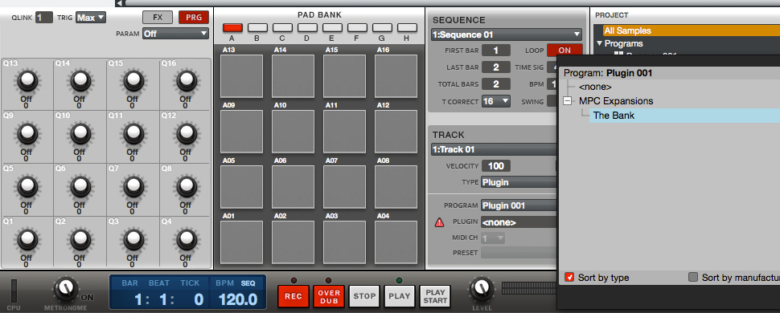Click the FIRST BAR value field

click(x=495, y=51)
